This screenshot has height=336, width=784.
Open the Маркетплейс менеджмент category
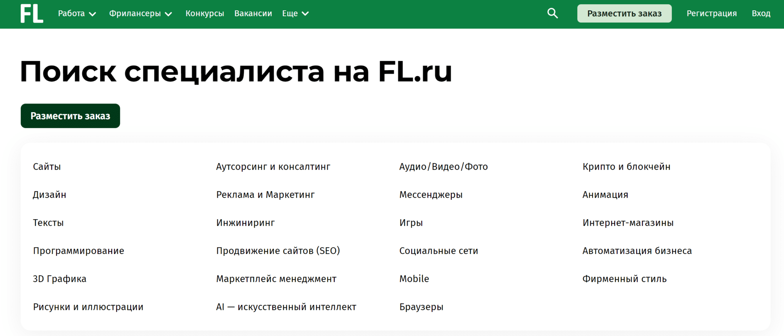point(276,279)
